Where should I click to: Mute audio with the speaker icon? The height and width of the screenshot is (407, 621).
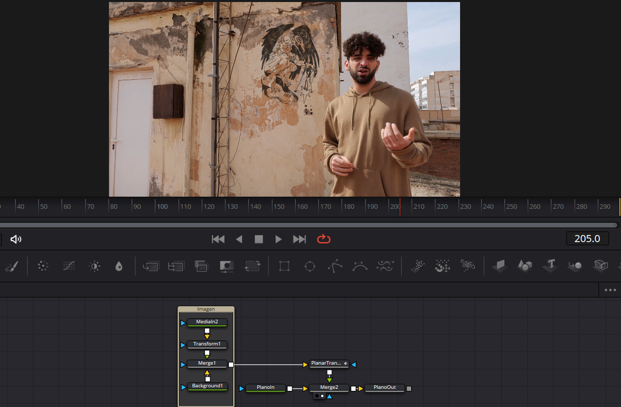coord(15,239)
